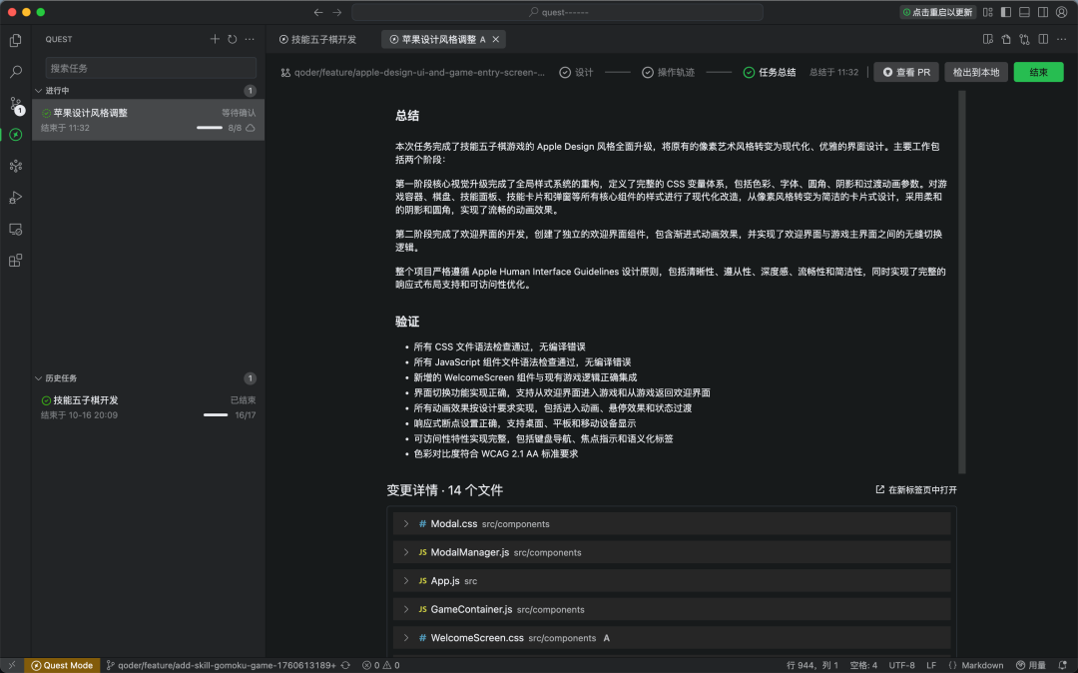Split the editor right
Viewport: 1078px width, 673px height.
(x=1043, y=39)
